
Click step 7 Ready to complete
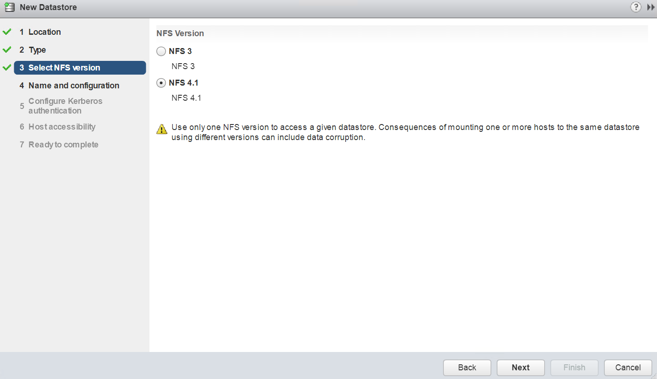63,145
